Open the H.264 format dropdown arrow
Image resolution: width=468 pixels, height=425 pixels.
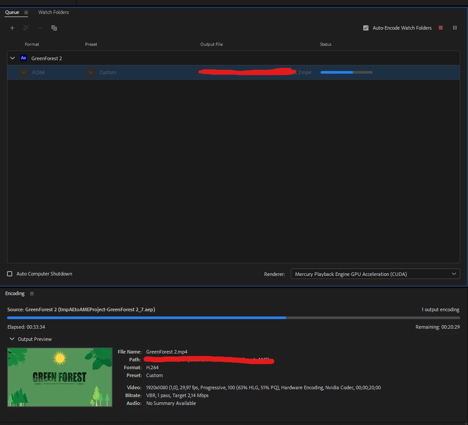pyautogui.click(x=24, y=72)
